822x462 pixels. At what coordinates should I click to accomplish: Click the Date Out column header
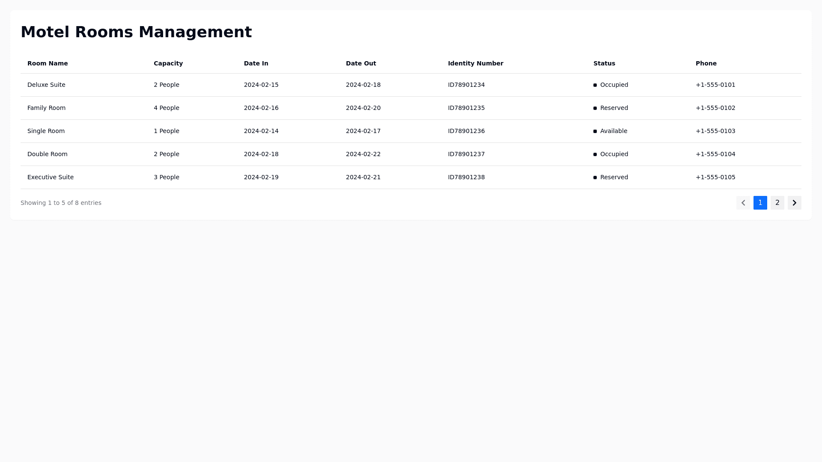click(x=360, y=63)
